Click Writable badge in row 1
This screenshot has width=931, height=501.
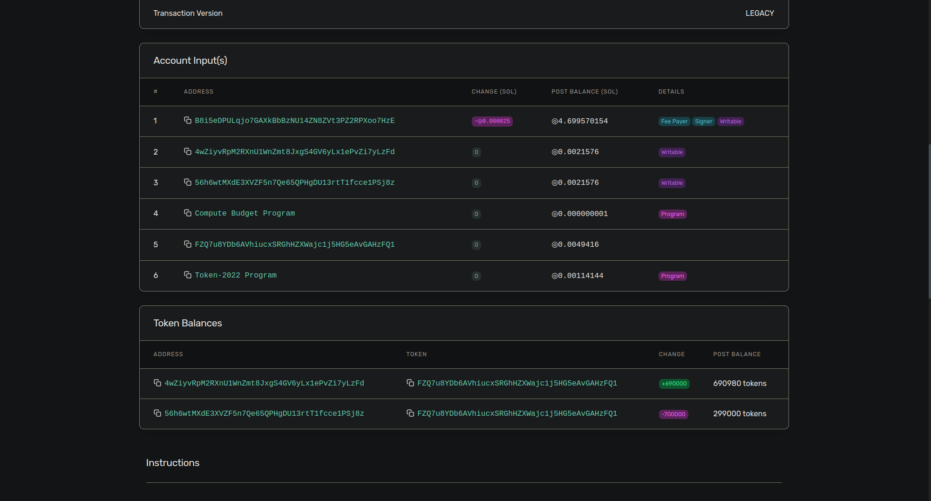point(731,122)
